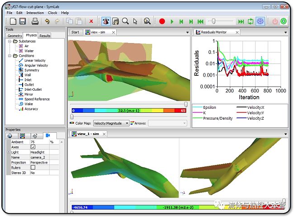This screenshot has width=295, height=218.
Task: Click the red power button icon
Action: tap(275, 21)
